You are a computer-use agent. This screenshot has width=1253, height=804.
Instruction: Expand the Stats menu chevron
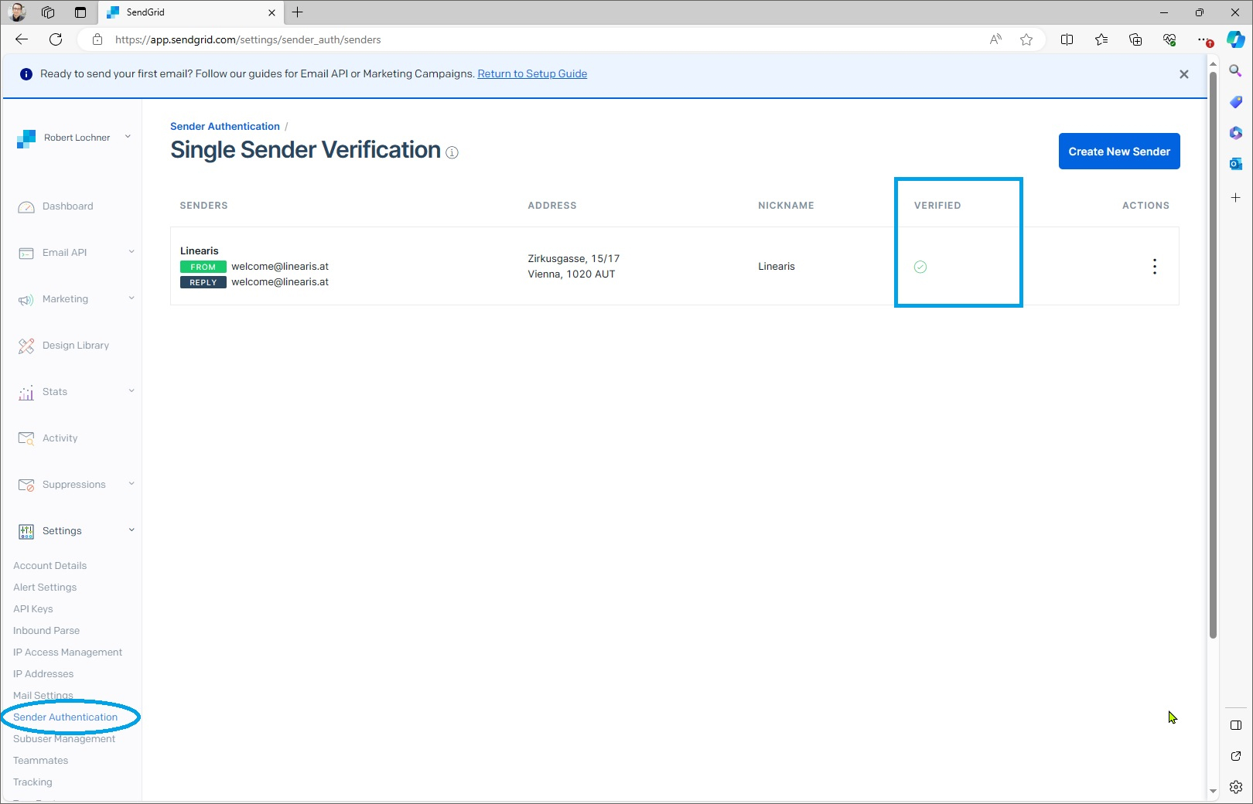point(131,390)
